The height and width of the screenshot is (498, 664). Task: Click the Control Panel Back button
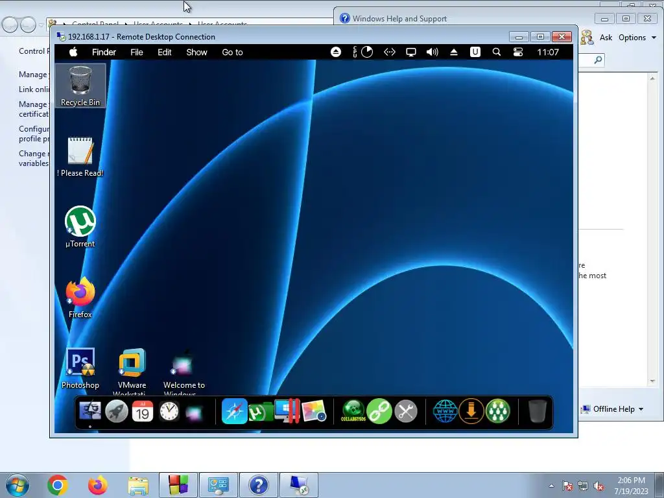(10, 25)
